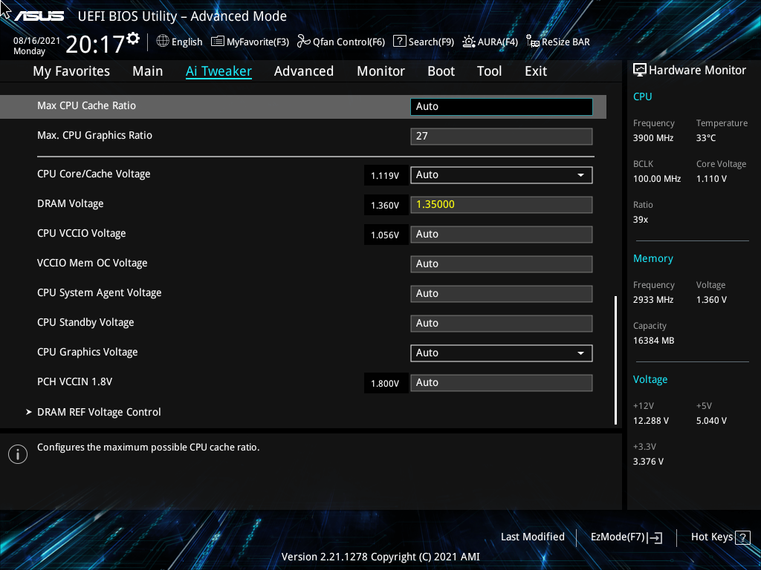The width and height of the screenshot is (761, 570).
Task: Click the Max CPU Cache Ratio label
Action: click(86, 105)
